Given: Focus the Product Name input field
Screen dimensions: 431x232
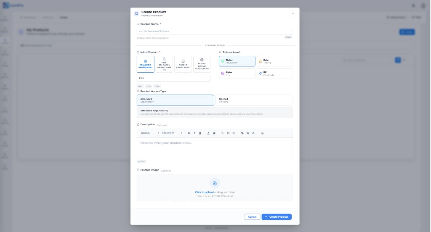Looking at the screenshot, I should pos(215,31).
